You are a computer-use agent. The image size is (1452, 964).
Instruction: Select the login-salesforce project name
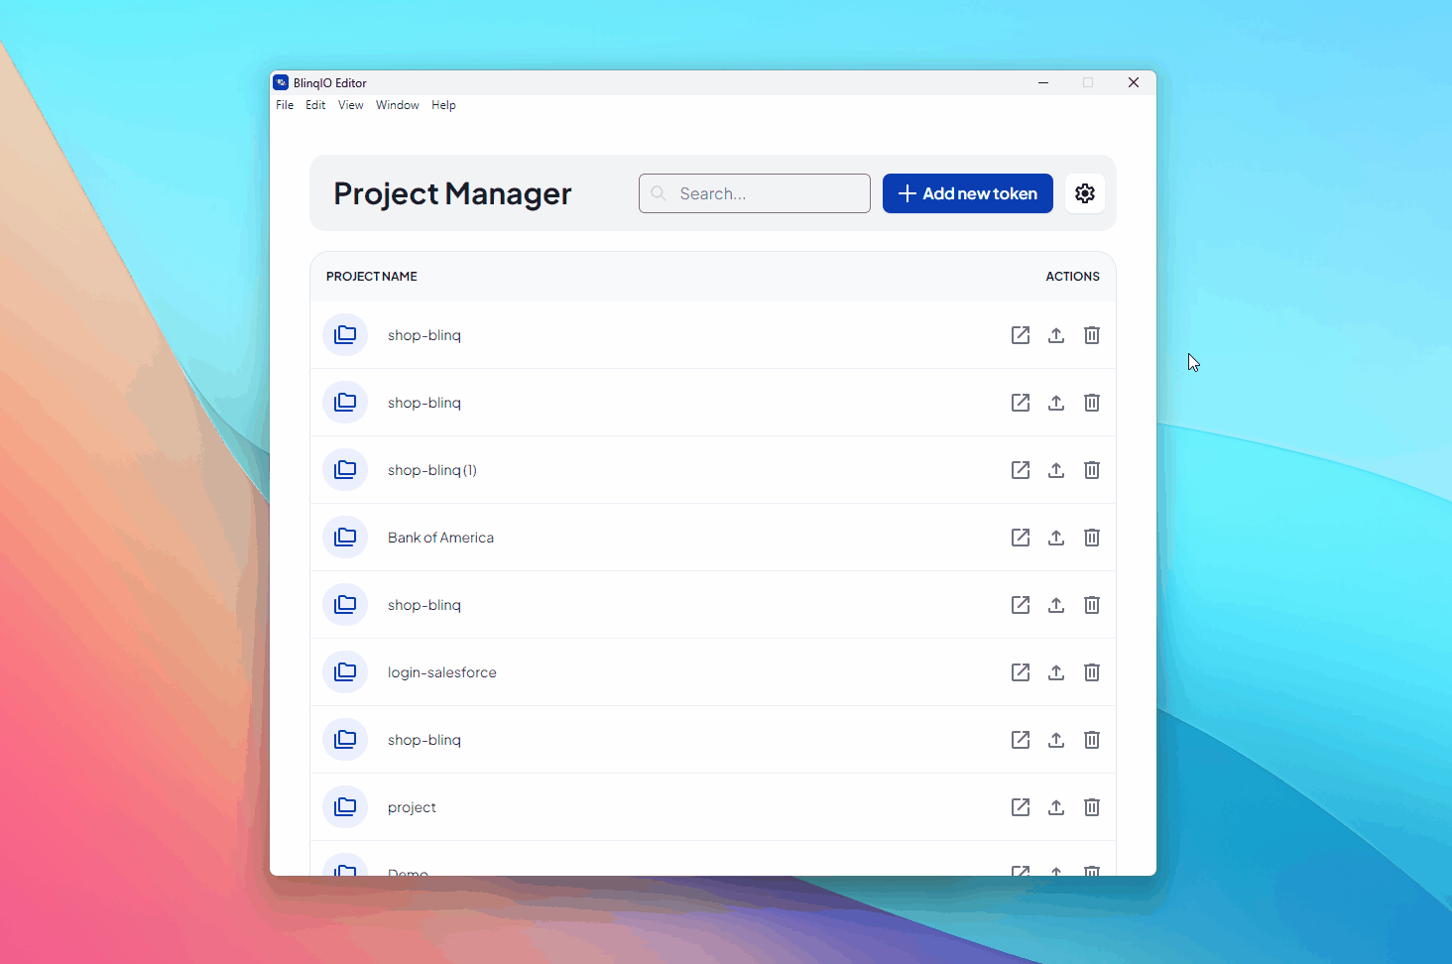442,672
